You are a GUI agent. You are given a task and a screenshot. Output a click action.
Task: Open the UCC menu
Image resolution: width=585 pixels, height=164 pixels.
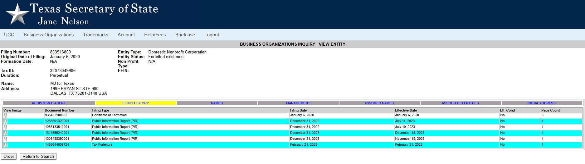click(9, 35)
